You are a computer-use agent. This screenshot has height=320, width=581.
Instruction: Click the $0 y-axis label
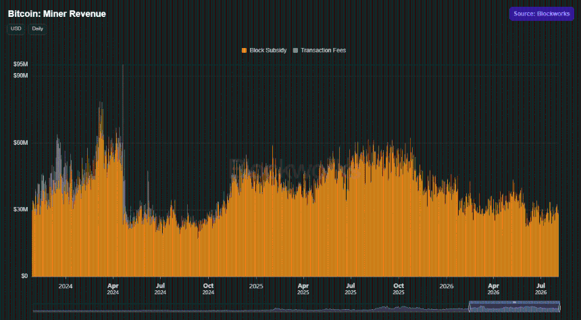point(24,276)
